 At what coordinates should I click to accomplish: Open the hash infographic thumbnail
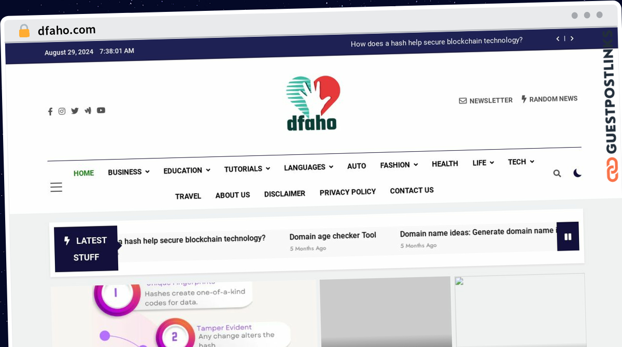183,314
